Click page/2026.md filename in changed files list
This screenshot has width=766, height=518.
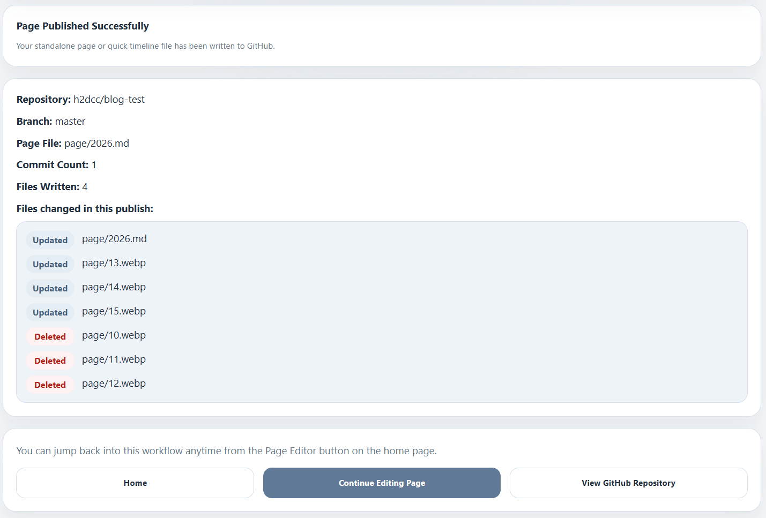tap(114, 239)
